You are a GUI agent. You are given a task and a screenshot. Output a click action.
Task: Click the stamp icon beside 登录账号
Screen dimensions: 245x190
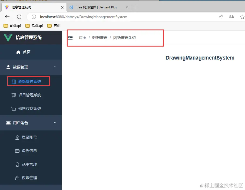(x=17, y=137)
